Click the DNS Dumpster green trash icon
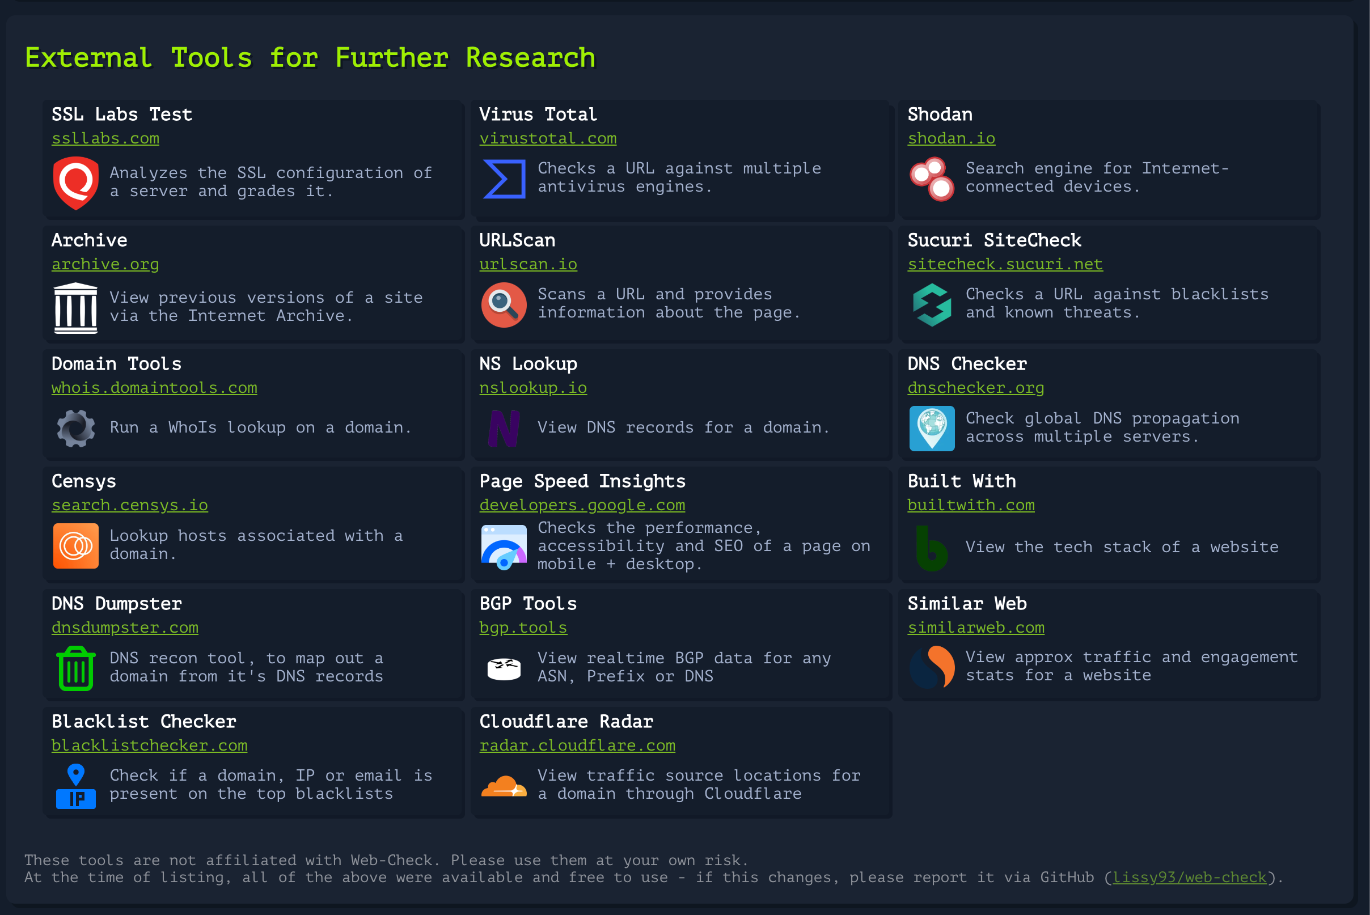This screenshot has height=915, width=1370. click(x=76, y=668)
